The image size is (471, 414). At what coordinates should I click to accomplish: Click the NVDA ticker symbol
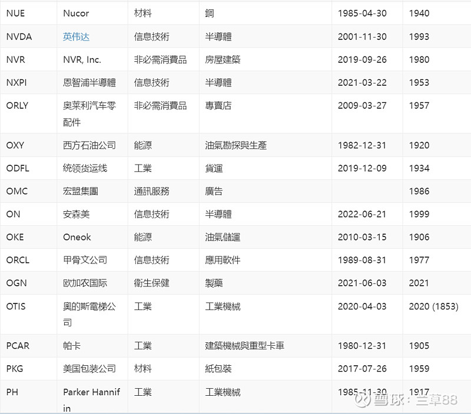[19, 36]
